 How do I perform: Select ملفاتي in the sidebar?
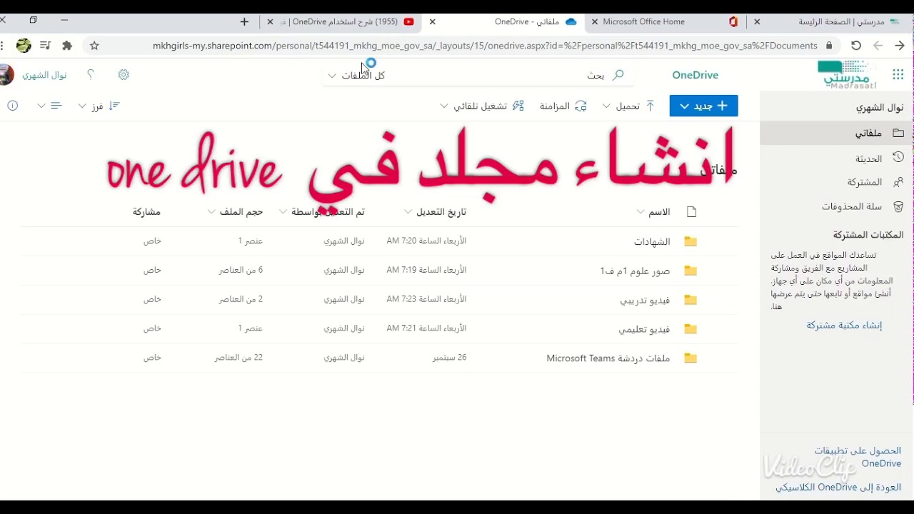837,133
